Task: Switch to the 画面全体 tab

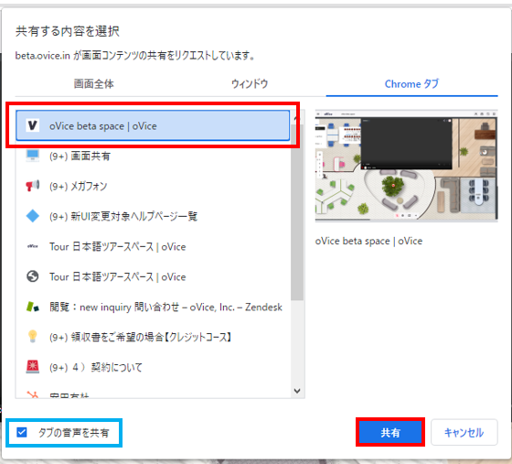Action: pyautogui.click(x=93, y=84)
